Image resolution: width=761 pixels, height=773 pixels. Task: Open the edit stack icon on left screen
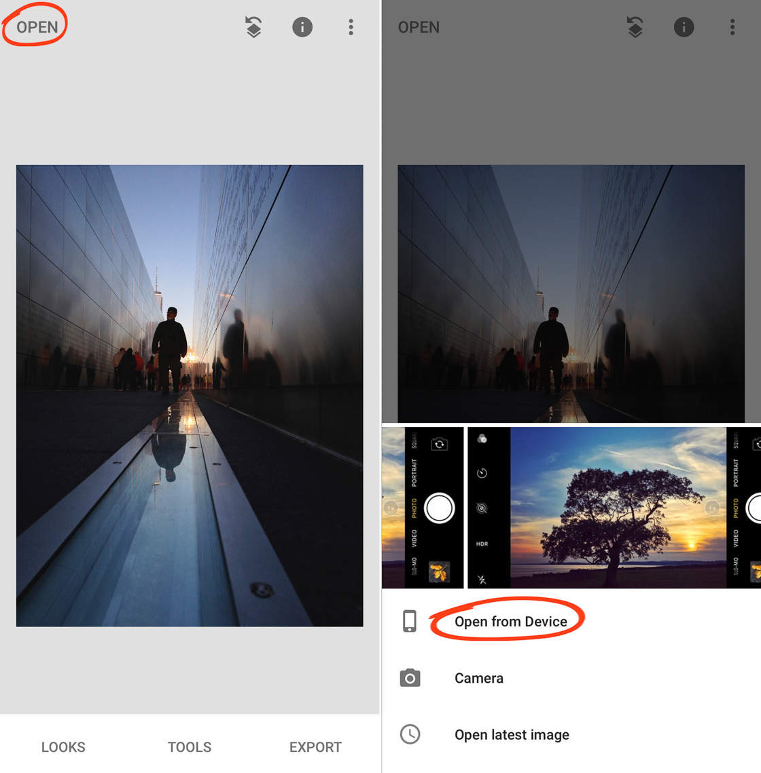253,27
